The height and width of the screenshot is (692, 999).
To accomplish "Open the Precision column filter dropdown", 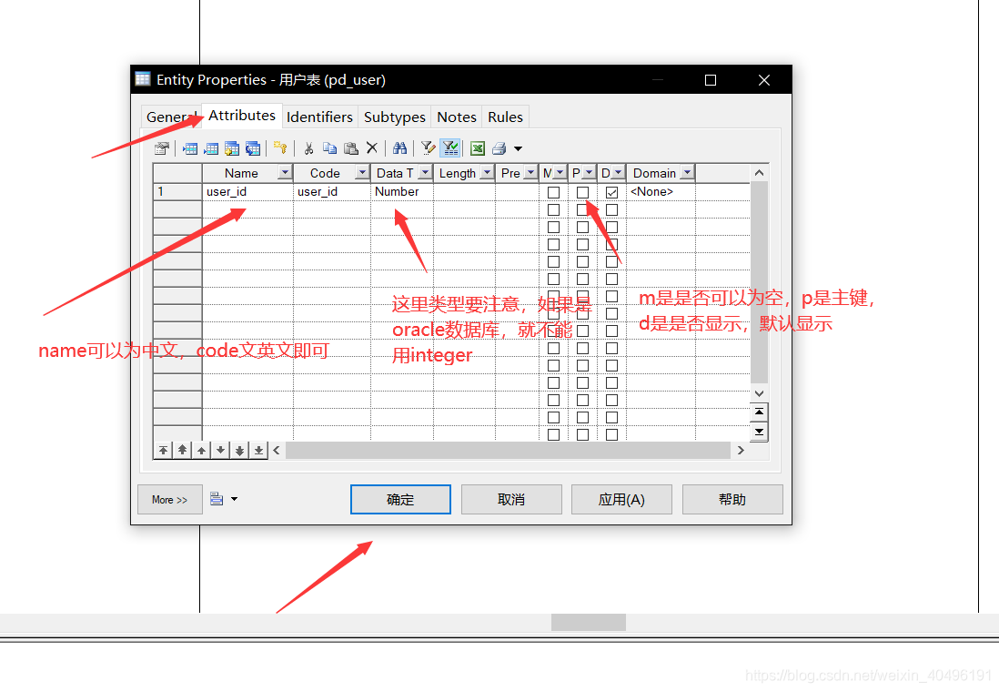I will [530, 173].
